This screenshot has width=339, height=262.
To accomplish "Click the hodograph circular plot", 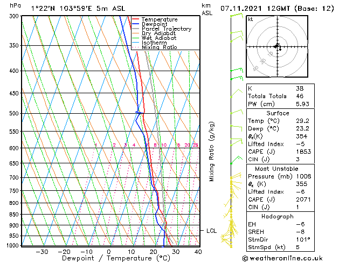I will coord(277,47).
